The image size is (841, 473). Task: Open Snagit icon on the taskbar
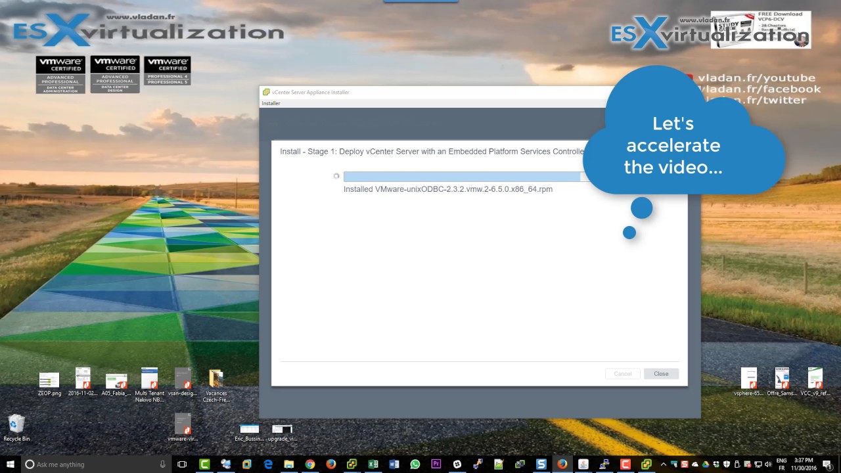(x=541, y=464)
